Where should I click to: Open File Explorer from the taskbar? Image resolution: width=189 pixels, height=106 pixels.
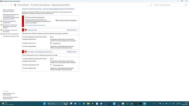88,104
